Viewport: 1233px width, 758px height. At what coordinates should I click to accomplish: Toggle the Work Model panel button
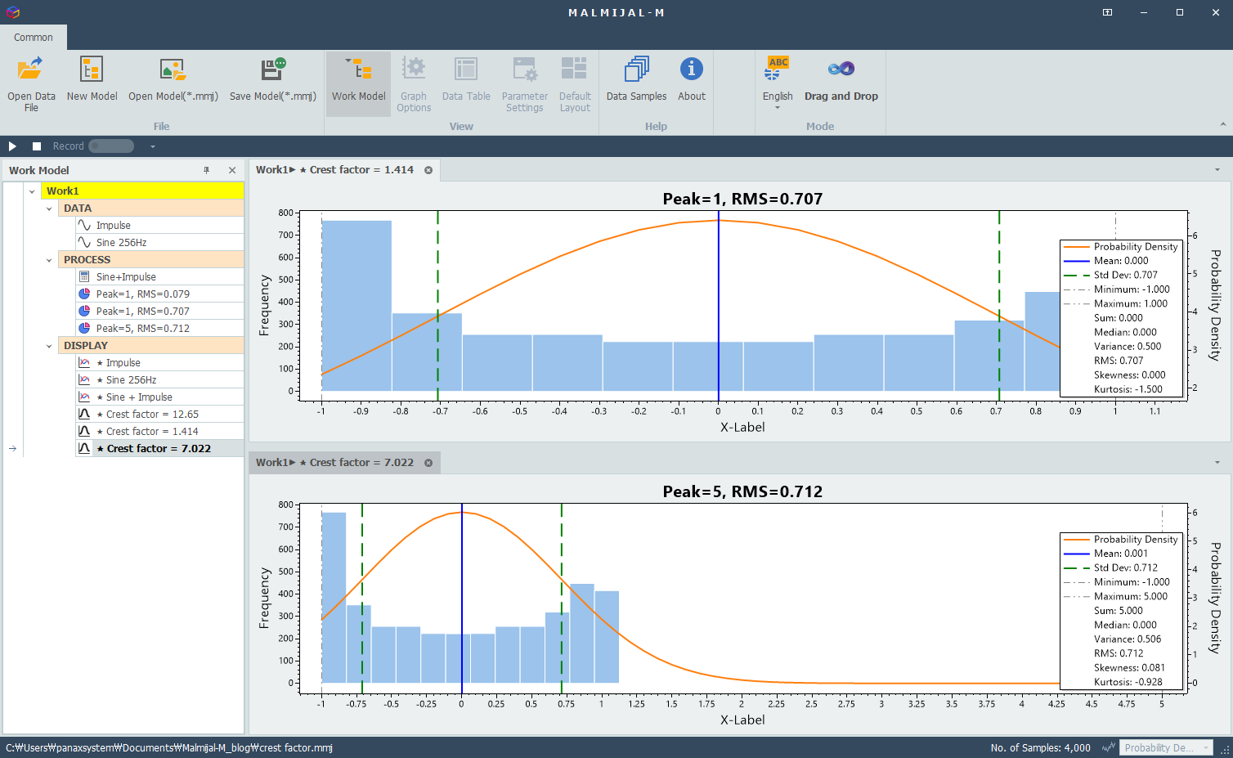point(358,83)
